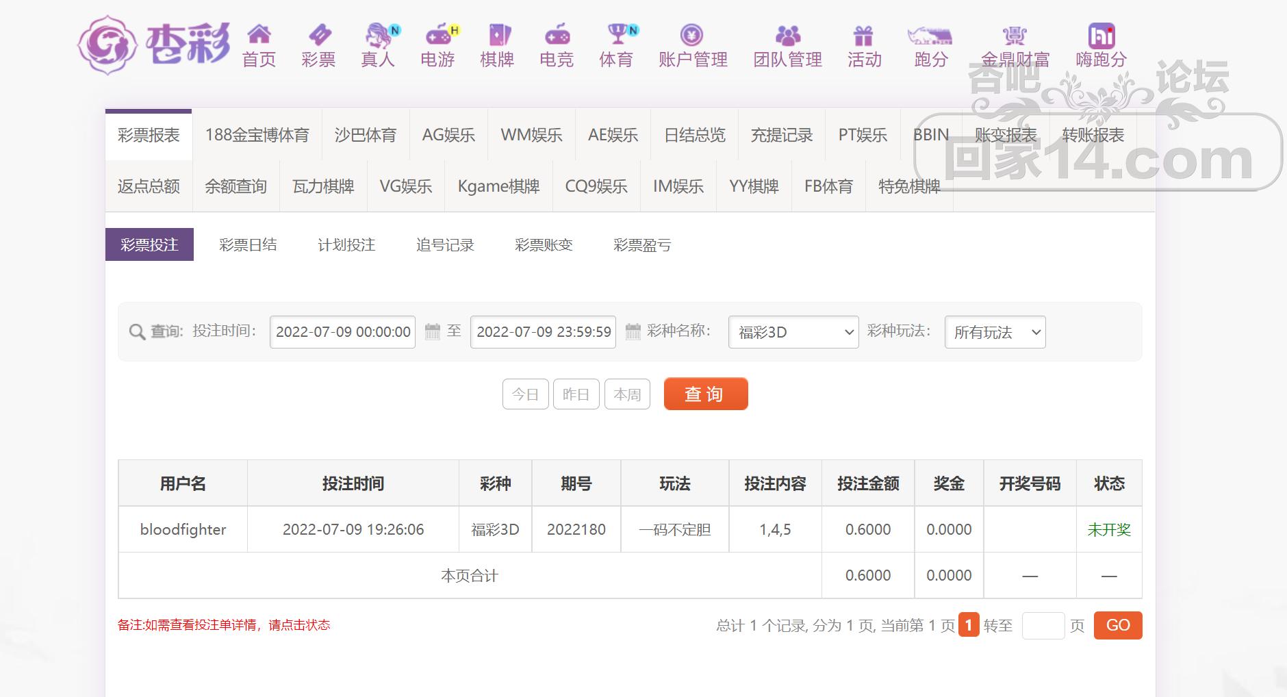
Task: Open calendar picker for start time
Action: click(433, 332)
